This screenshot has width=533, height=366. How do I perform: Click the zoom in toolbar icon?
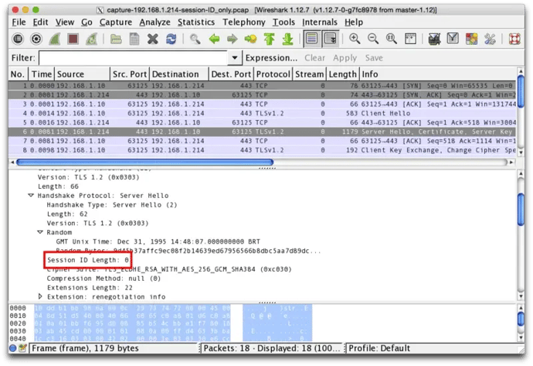pyautogui.click(x=355, y=39)
